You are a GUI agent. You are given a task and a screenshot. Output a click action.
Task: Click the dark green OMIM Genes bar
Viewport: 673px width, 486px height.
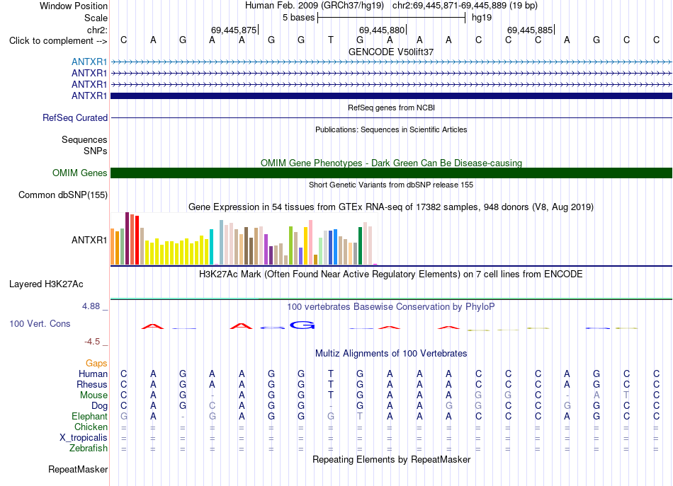pos(391,173)
